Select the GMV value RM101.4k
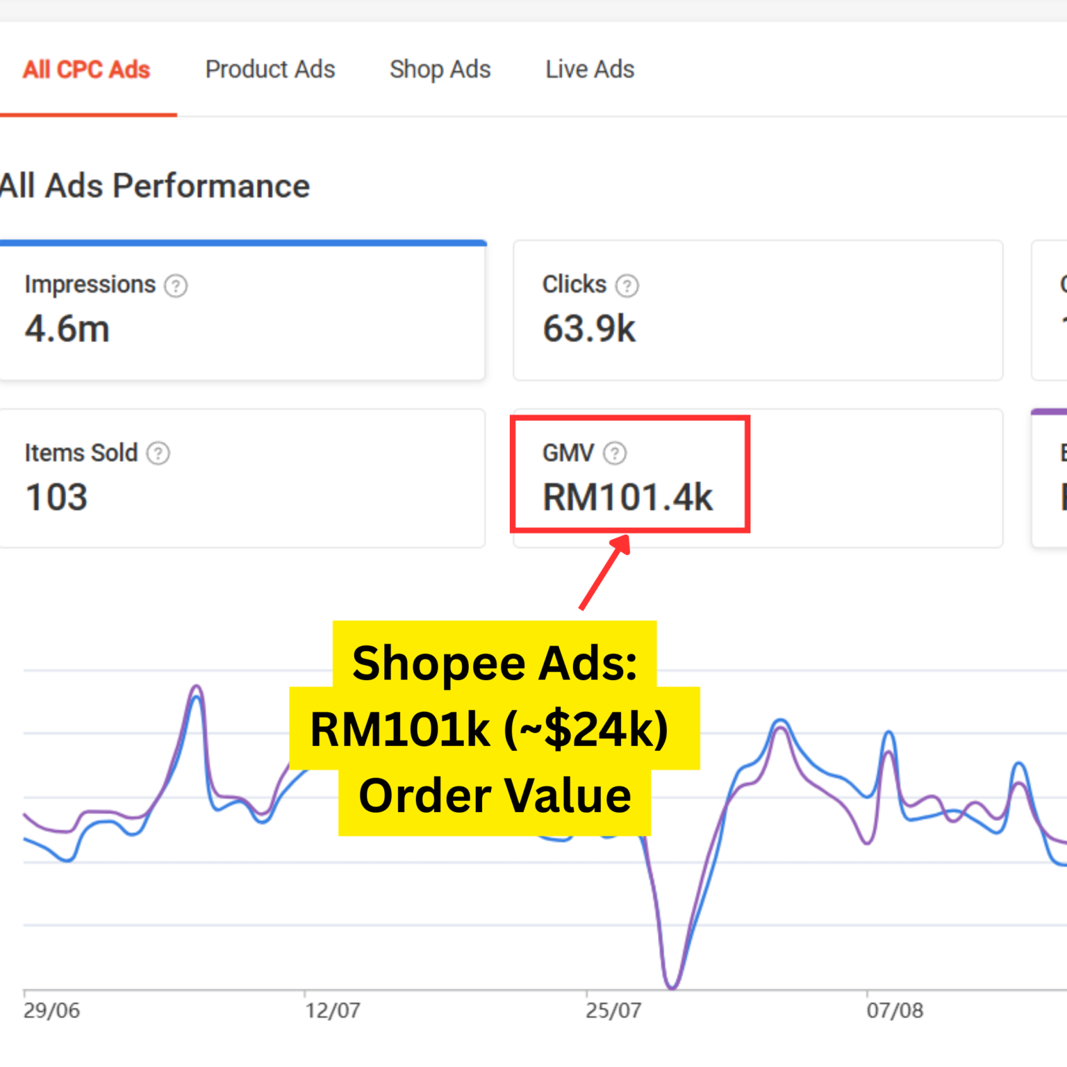This screenshot has height=1067, width=1067. (627, 497)
